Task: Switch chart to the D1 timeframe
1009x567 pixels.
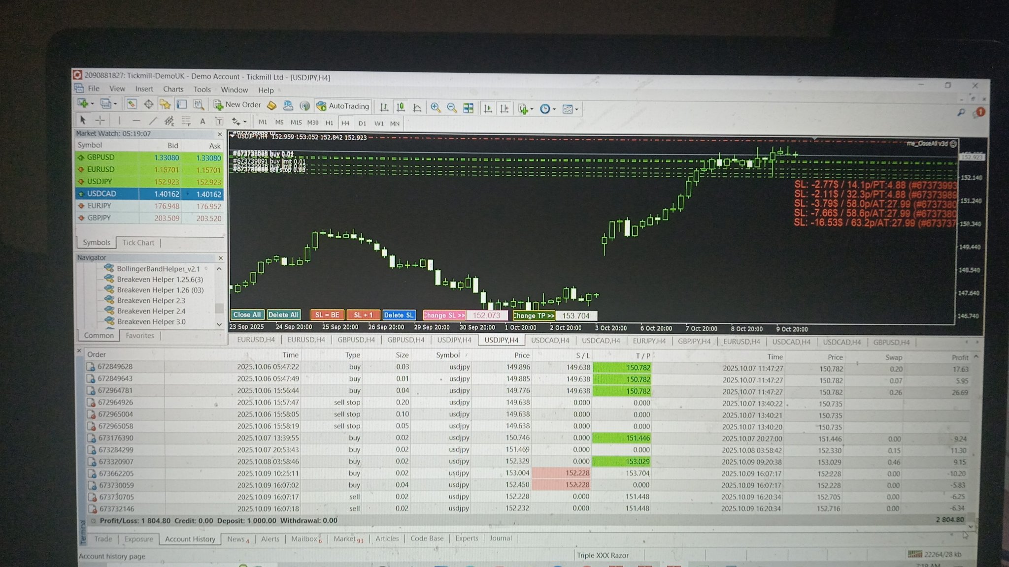Action: click(362, 123)
